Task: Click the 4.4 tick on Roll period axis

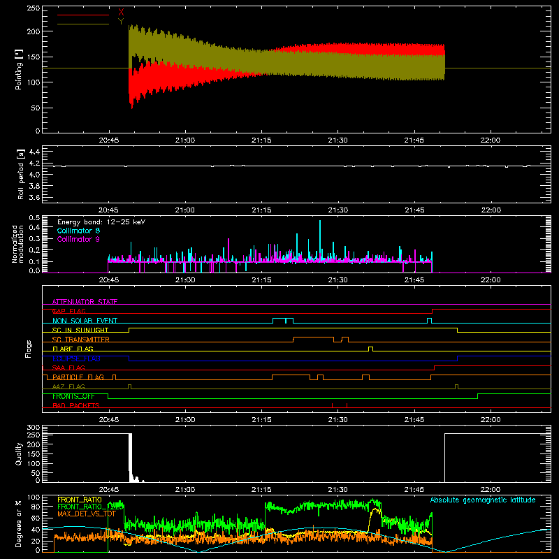Action: point(34,152)
